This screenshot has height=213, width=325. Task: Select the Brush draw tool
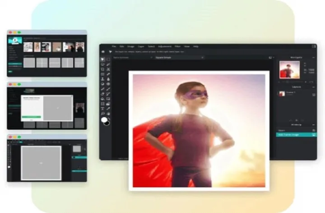point(108,89)
